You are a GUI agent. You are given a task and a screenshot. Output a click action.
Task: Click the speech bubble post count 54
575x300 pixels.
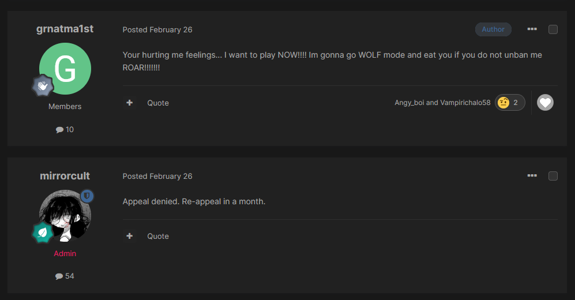pyautogui.click(x=65, y=276)
